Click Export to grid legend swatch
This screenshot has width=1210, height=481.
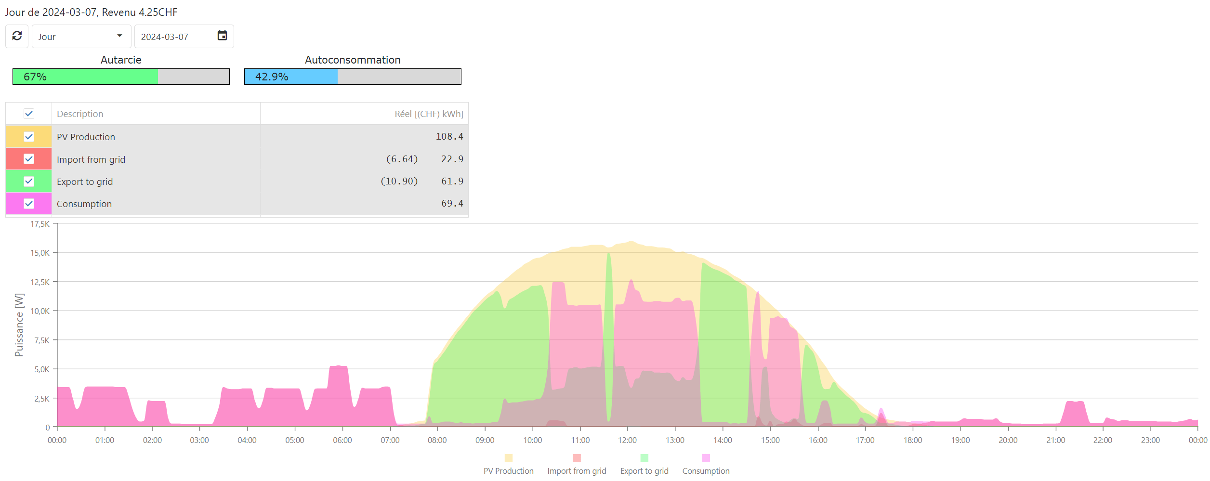click(644, 458)
